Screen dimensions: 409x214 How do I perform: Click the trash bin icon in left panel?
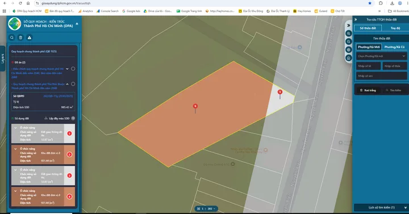20,37
